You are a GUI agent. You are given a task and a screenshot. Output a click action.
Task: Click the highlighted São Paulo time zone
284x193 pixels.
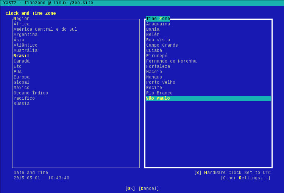(x=208, y=99)
